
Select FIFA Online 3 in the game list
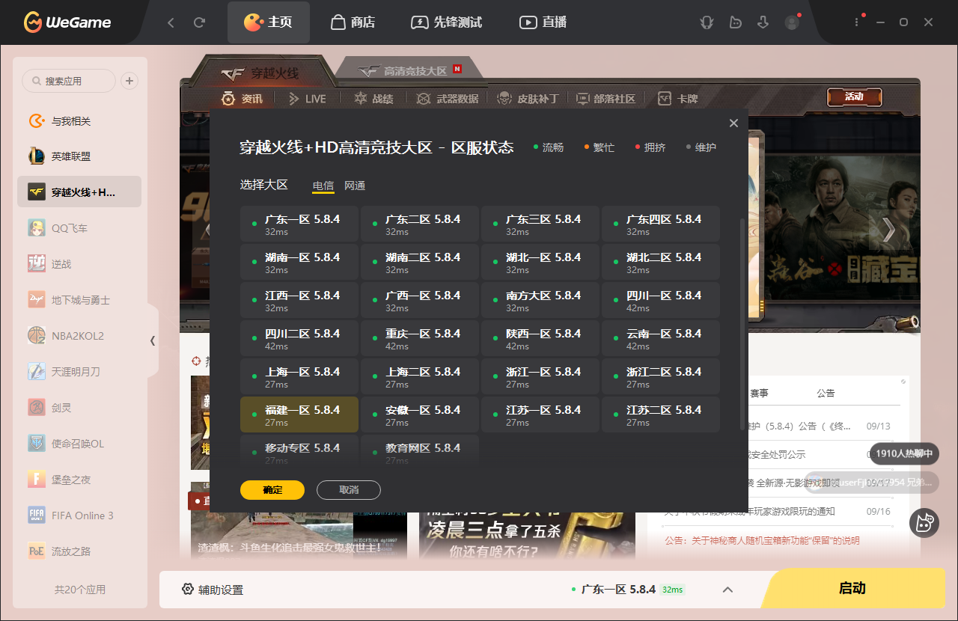pyautogui.click(x=79, y=516)
